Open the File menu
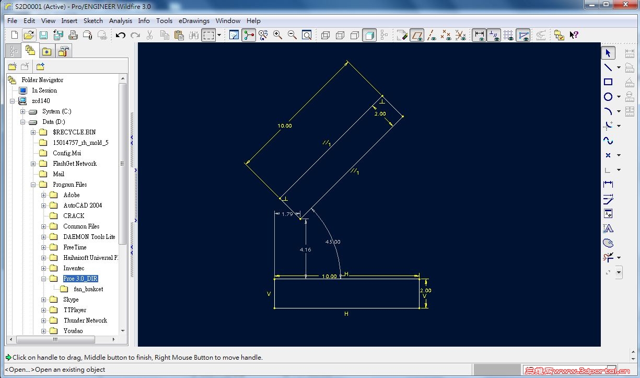This screenshot has width=640, height=378. [x=13, y=21]
